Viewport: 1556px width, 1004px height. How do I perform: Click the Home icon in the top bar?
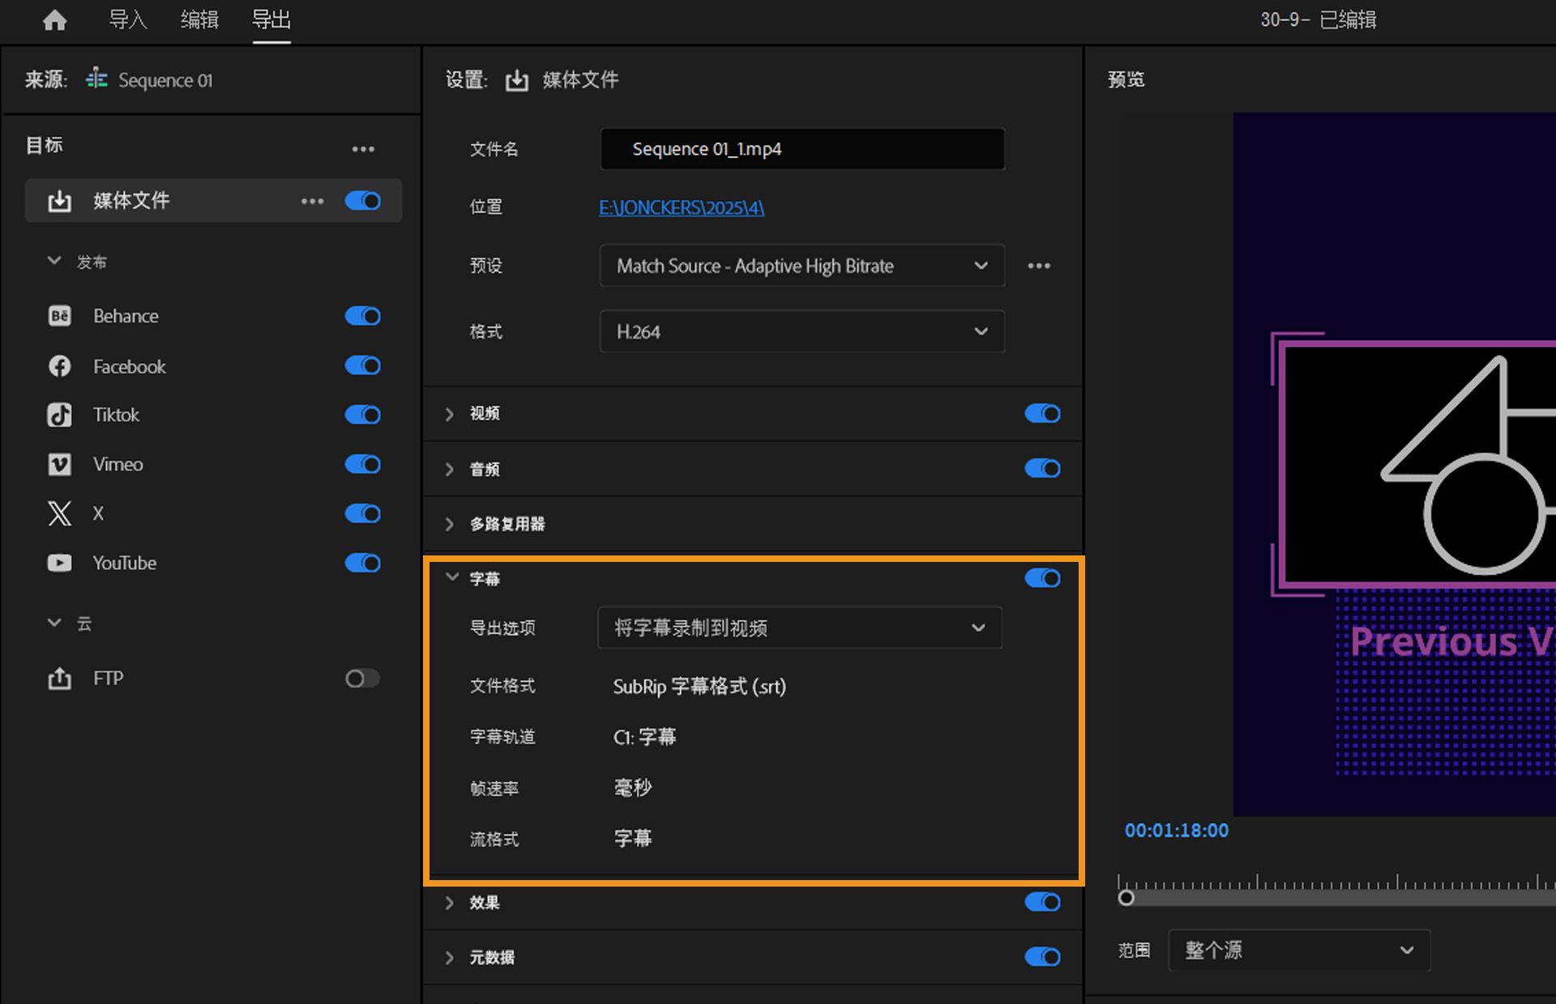coord(53,20)
